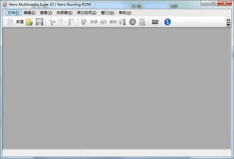Viewport: 234px width, 159px height.
Task: Click the New compilation document icon
Action: pyautogui.click(x=10, y=22)
